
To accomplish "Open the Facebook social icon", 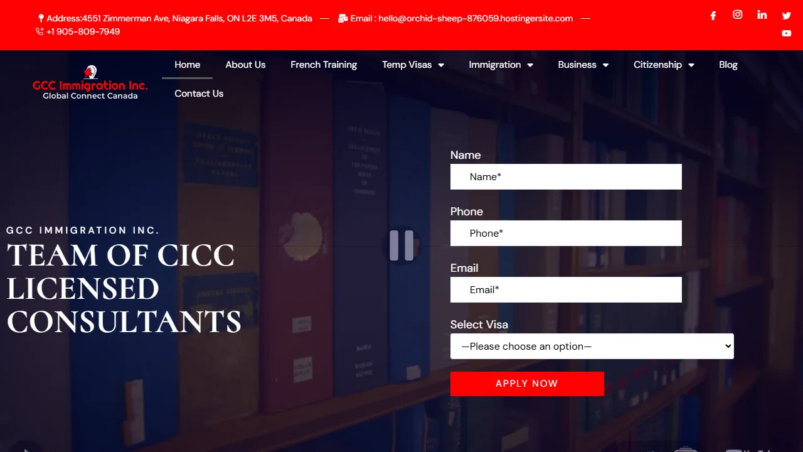I will [x=713, y=16].
